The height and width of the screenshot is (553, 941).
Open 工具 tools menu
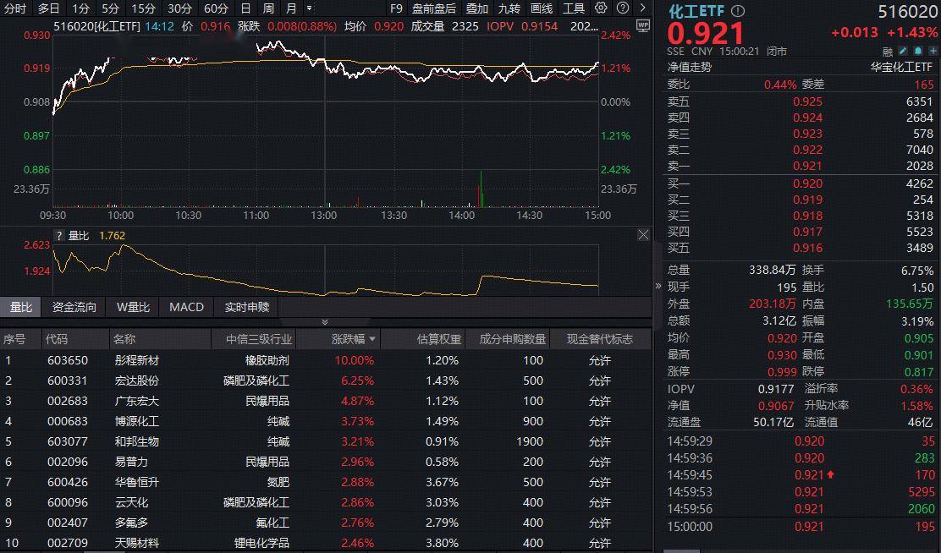click(574, 8)
